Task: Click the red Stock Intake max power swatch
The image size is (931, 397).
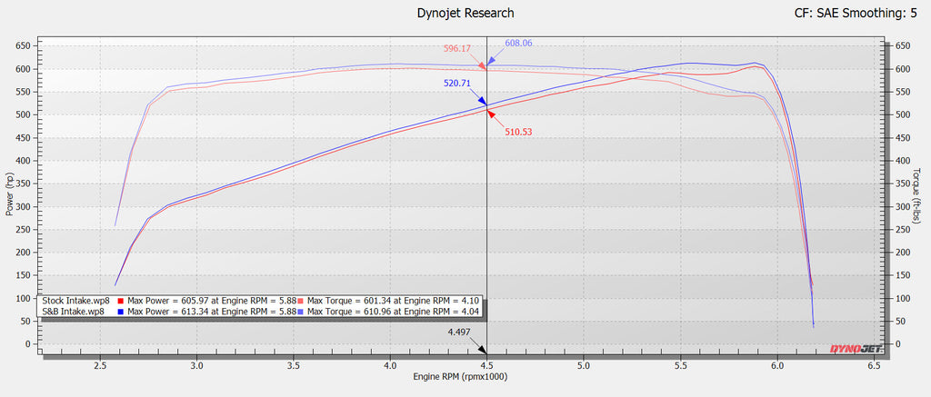Action: click(x=120, y=300)
